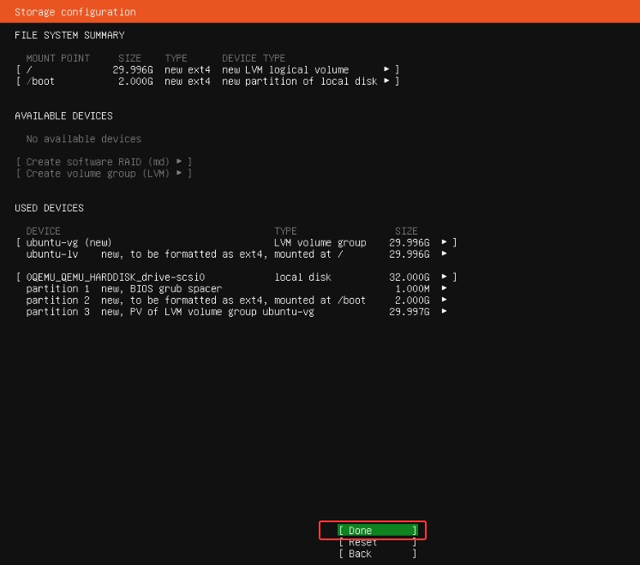
Task: Select the /boot filesystem summary row
Action: click(206, 81)
